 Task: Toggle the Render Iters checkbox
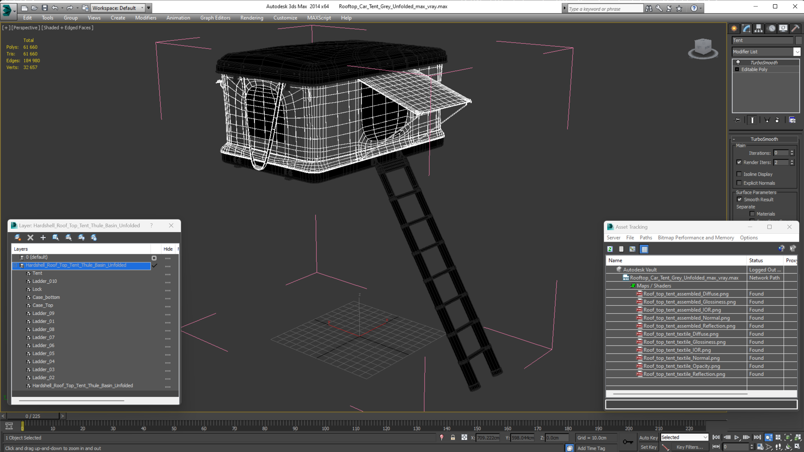point(739,162)
